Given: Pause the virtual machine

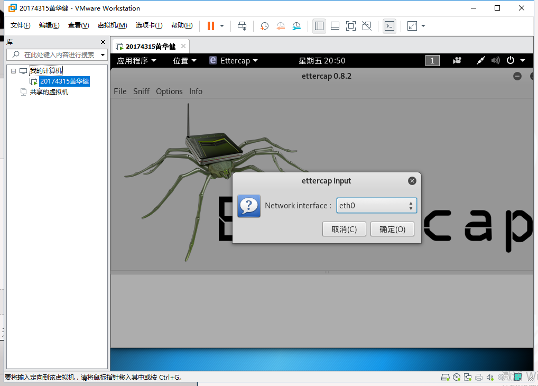Looking at the screenshot, I should (x=211, y=26).
